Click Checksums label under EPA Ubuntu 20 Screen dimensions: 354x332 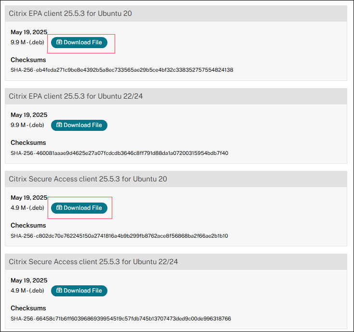point(28,60)
